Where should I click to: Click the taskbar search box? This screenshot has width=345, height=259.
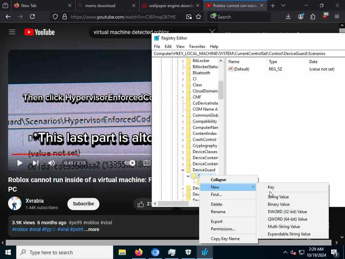65,252
